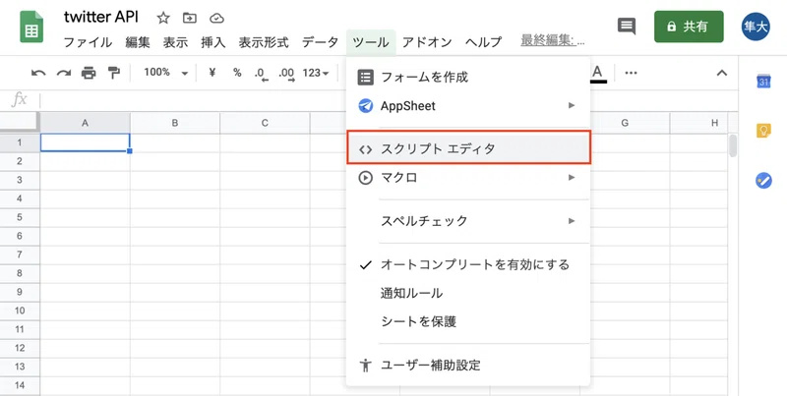Select cell A1
Viewport: 787px width, 396px height.
click(x=85, y=142)
